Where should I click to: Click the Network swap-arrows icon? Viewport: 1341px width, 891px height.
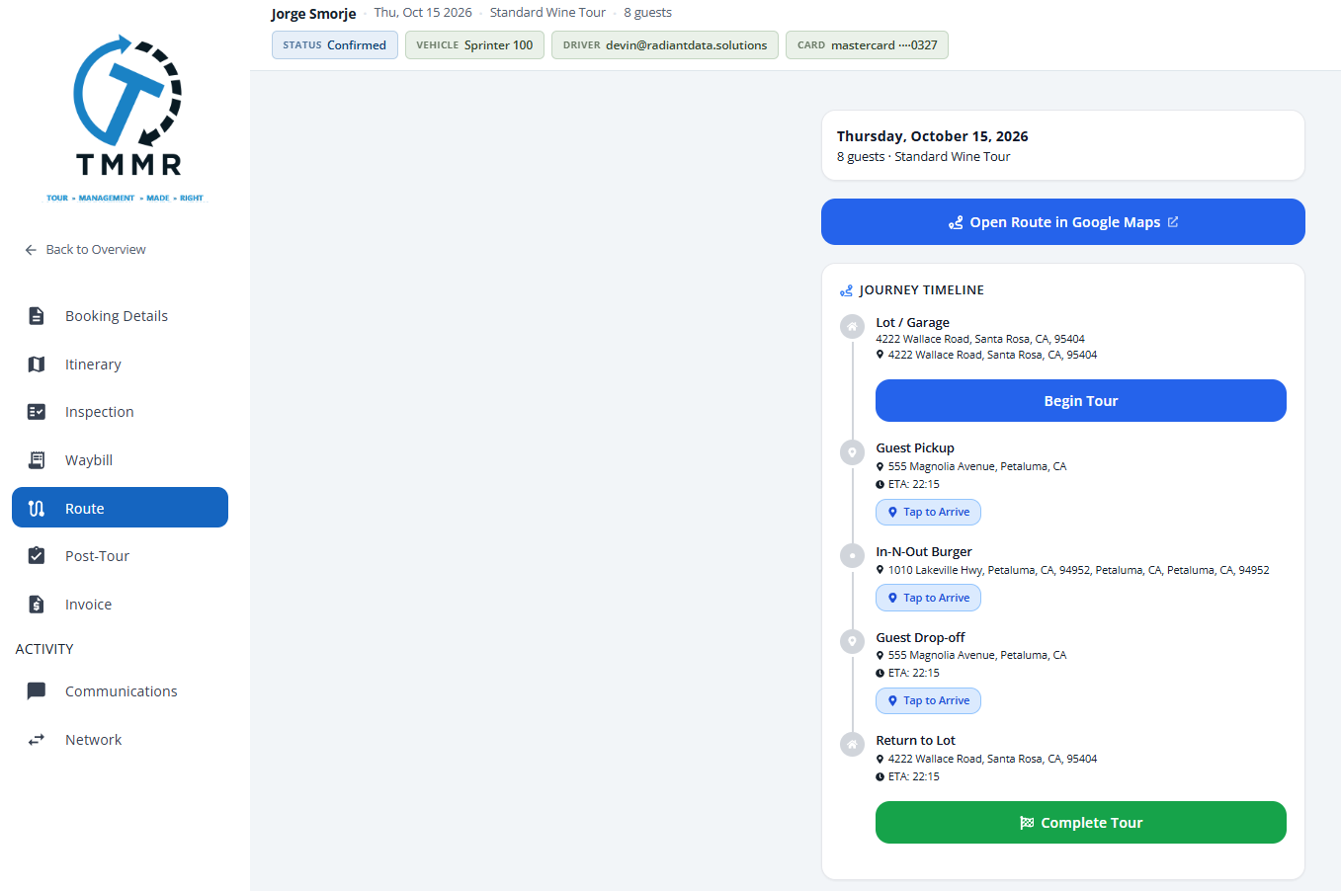pyautogui.click(x=37, y=740)
